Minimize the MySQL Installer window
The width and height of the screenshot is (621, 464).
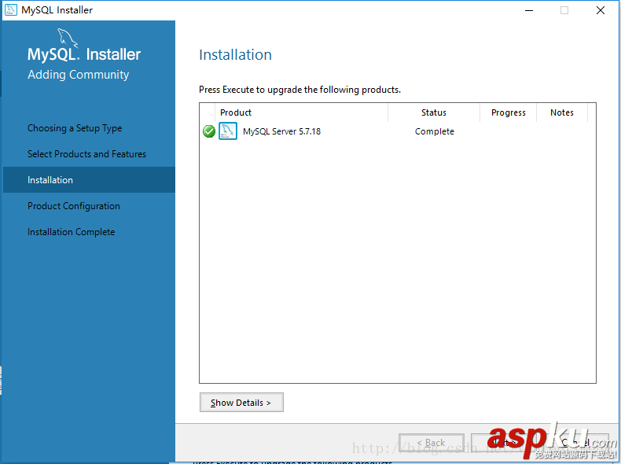pyautogui.click(x=529, y=10)
